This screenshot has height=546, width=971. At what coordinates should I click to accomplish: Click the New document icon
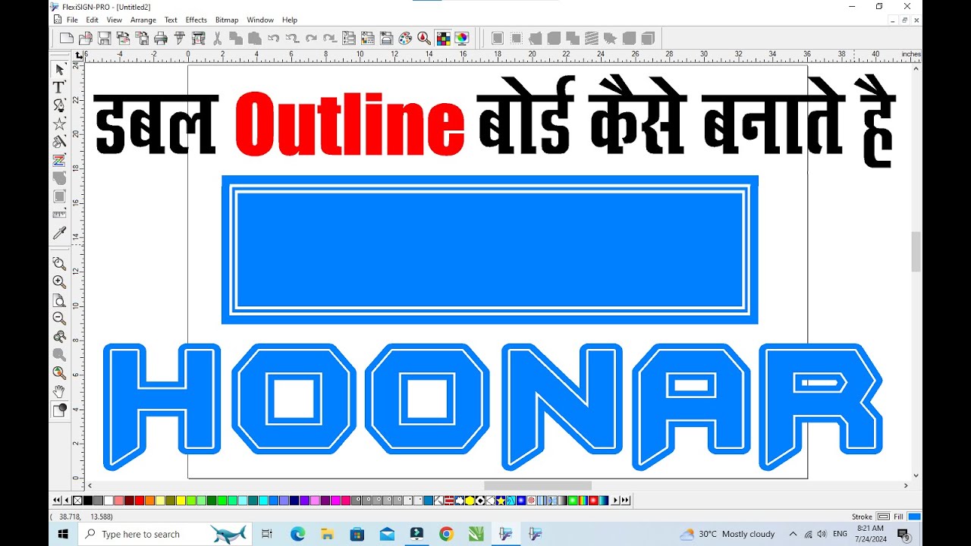(x=66, y=38)
